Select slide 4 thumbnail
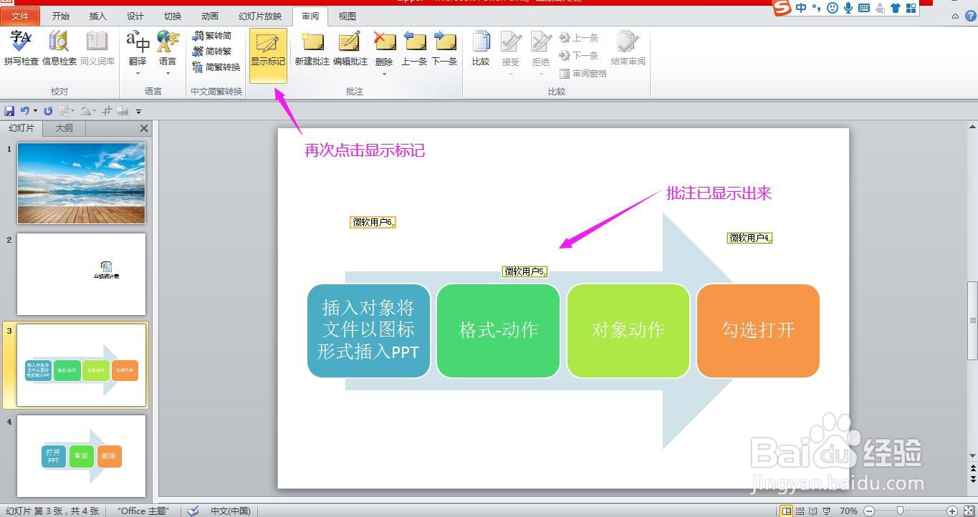978x517 pixels. coord(81,456)
